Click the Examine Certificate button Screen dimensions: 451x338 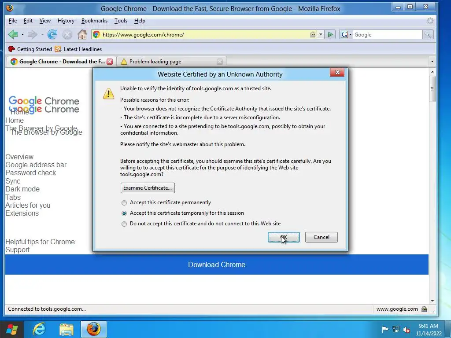pyautogui.click(x=148, y=188)
